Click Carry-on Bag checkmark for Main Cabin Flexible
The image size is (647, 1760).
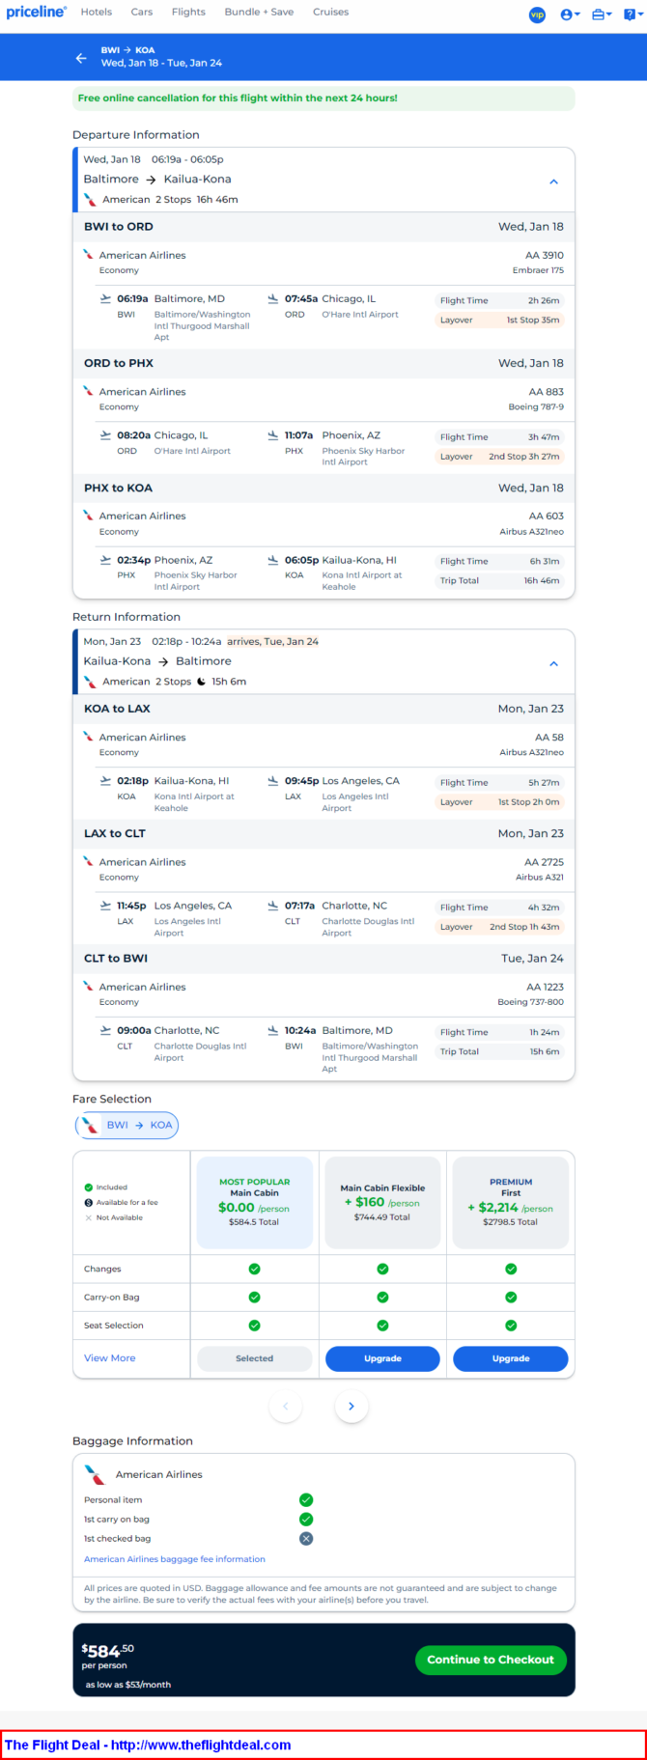(382, 1297)
